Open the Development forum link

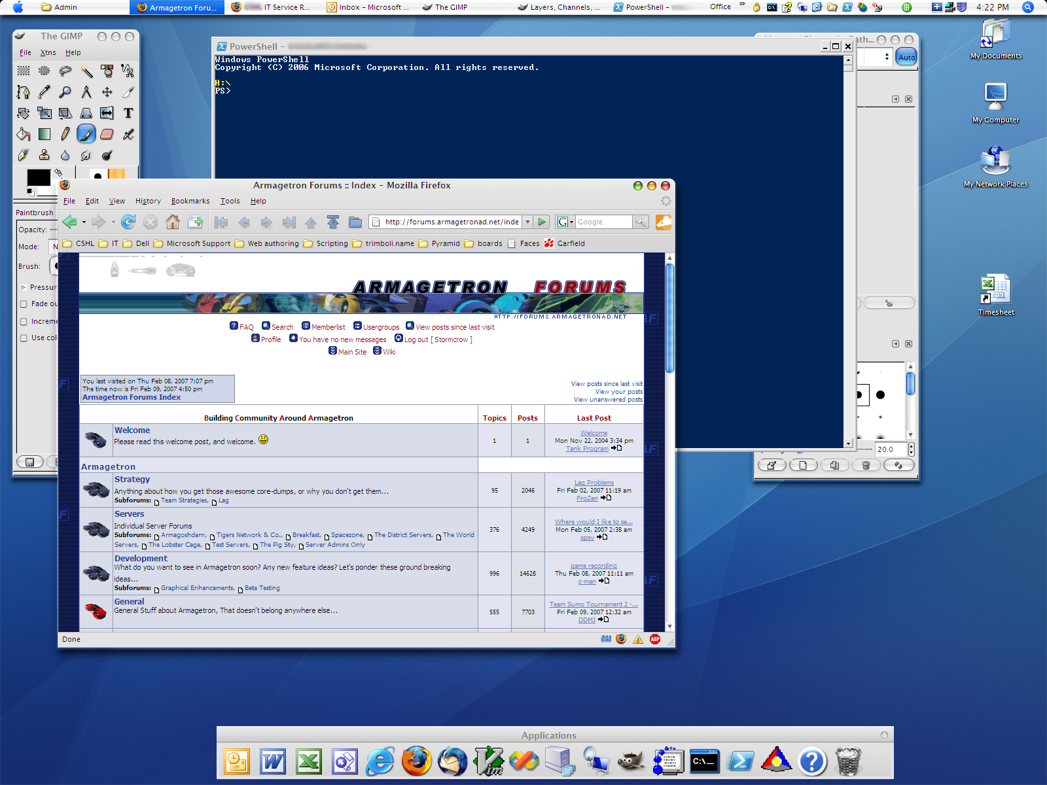pyautogui.click(x=141, y=558)
